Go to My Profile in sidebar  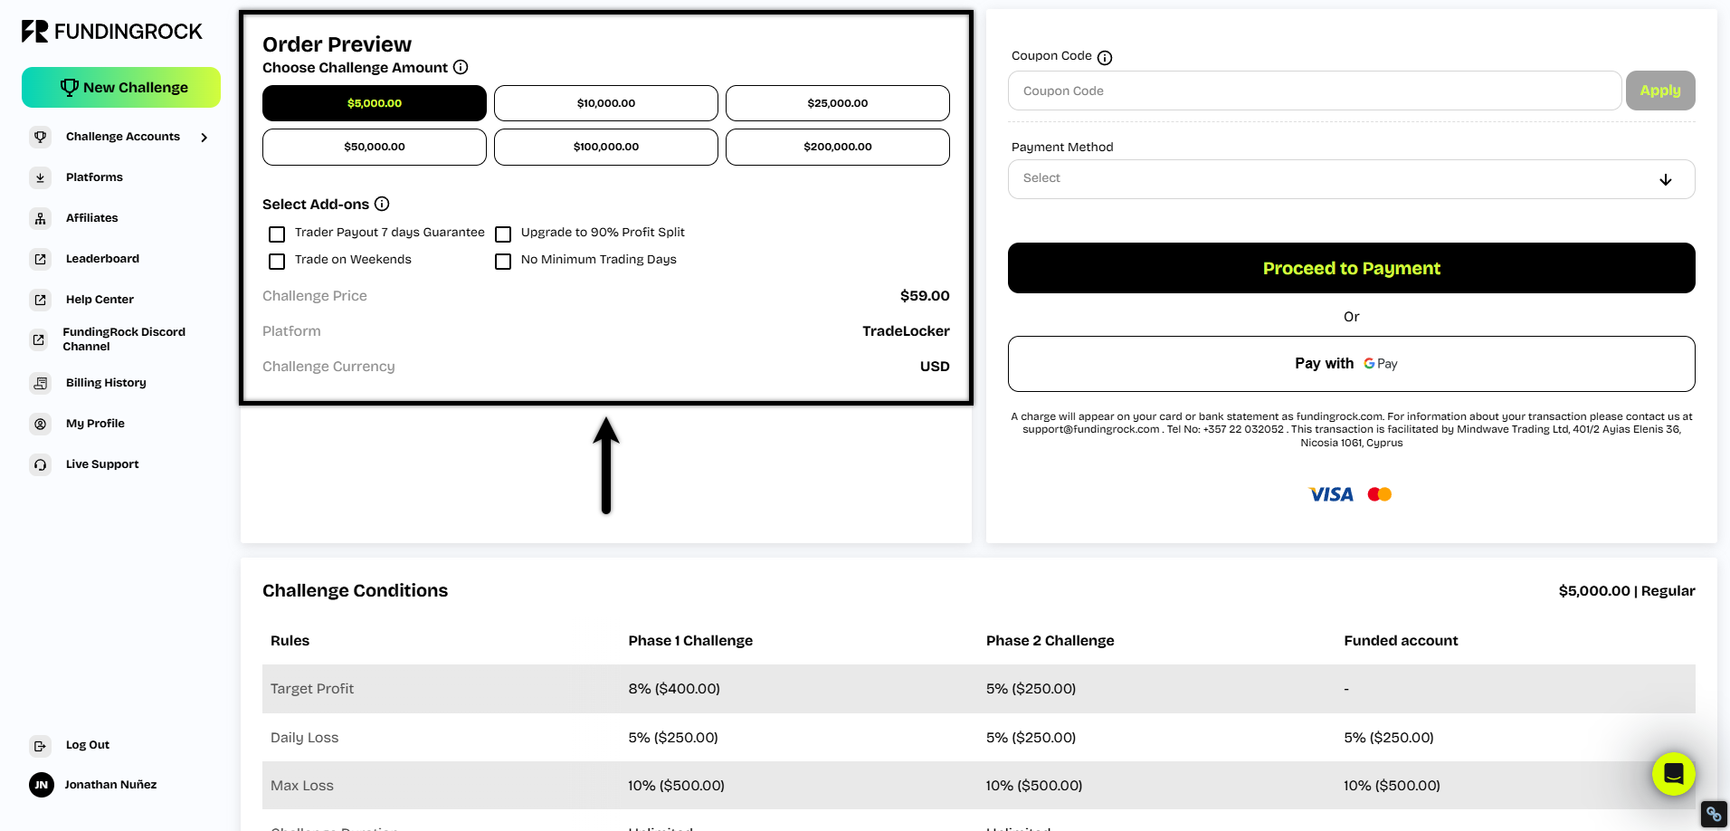[95, 424]
